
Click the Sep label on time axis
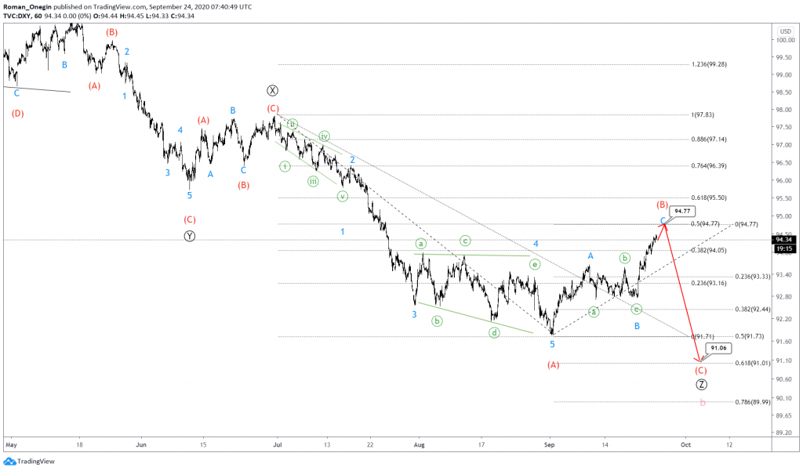[x=549, y=445]
